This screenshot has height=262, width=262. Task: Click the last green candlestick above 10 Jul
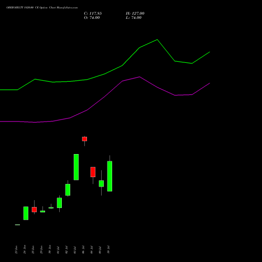click(x=110, y=176)
